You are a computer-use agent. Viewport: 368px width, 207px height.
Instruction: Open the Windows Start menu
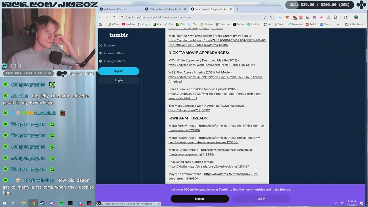click(x=4, y=203)
